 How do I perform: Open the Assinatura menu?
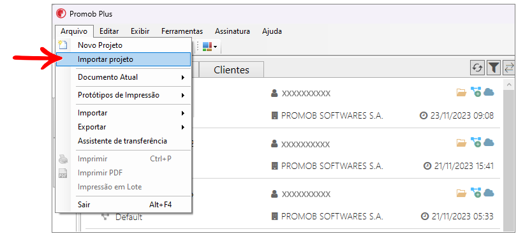click(x=232, y=31)
